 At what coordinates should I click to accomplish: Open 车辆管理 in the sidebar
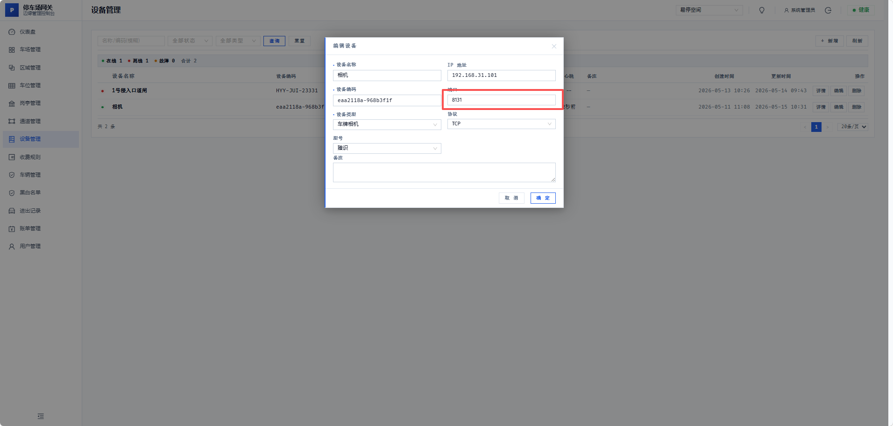[41, 175]
